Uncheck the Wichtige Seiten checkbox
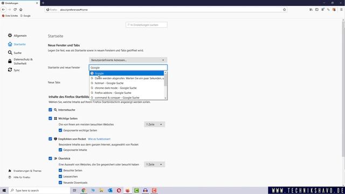The image size is (345, 194). tap(50, 119)
